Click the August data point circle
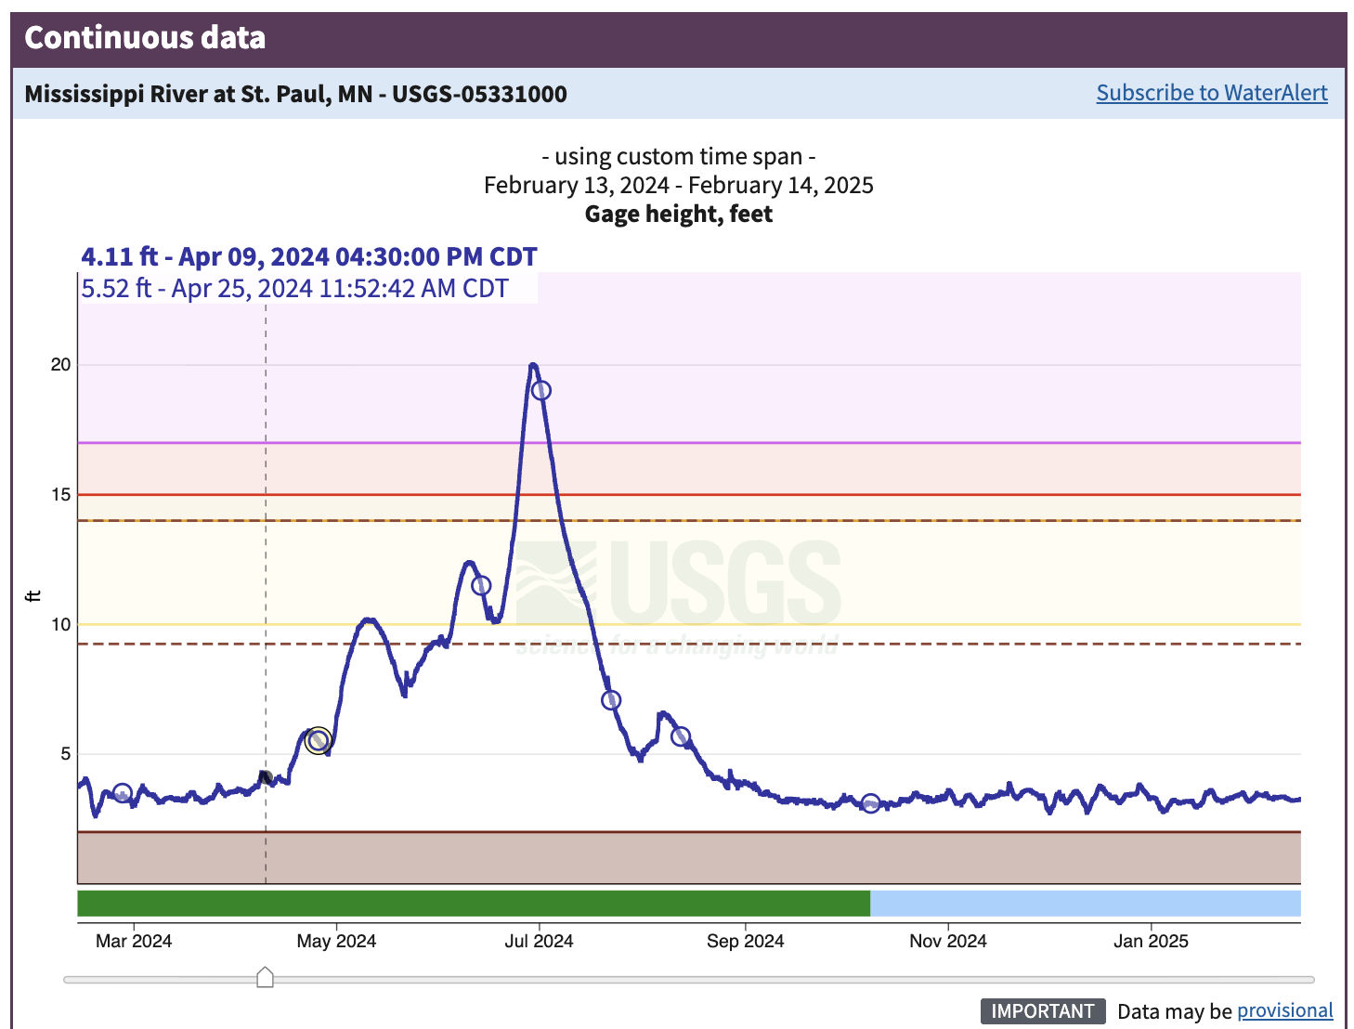1354x1029 pixels. (x=681, y=736)
